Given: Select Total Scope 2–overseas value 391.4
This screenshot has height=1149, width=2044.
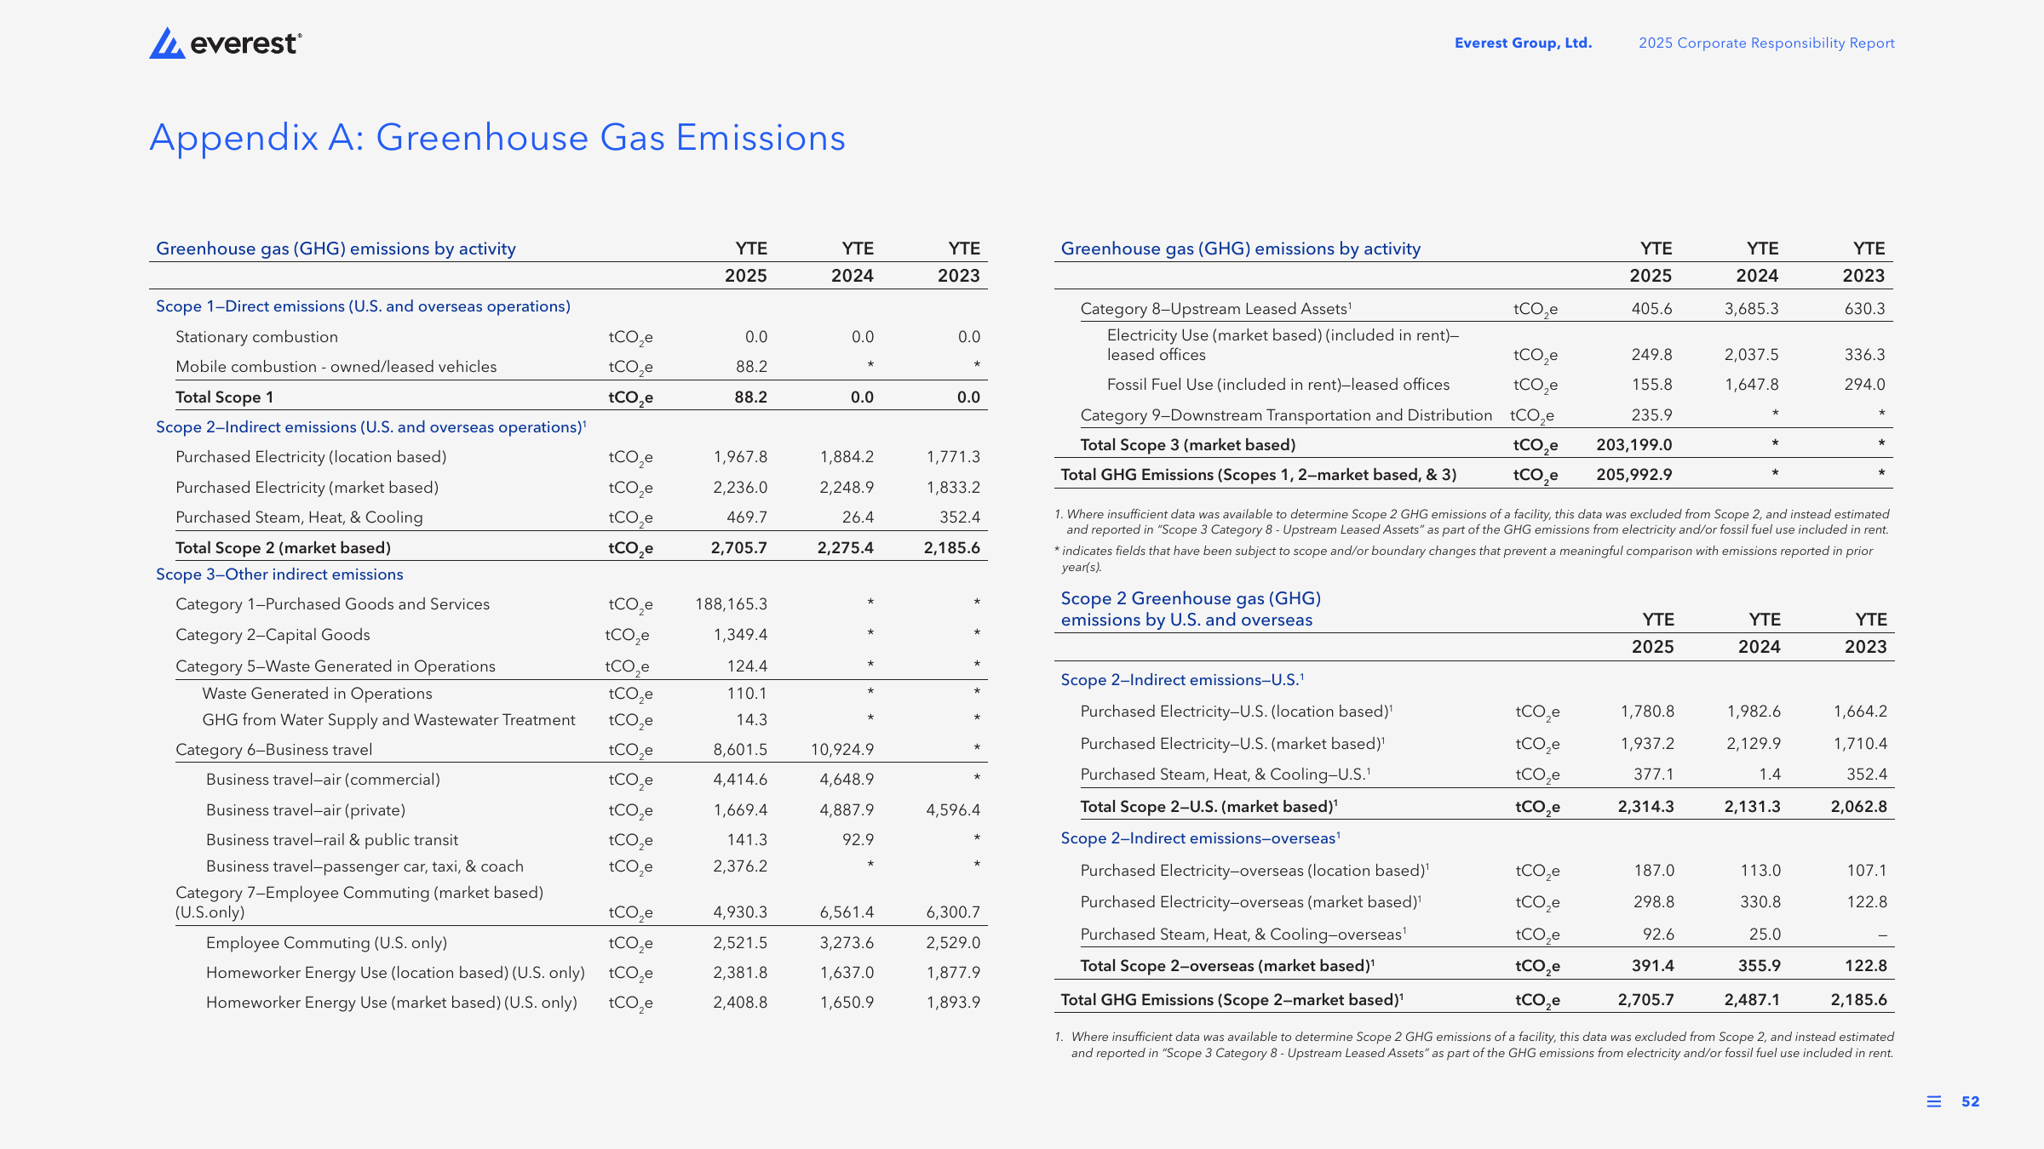Looking at the screenshot, I should coord(1654,966).
